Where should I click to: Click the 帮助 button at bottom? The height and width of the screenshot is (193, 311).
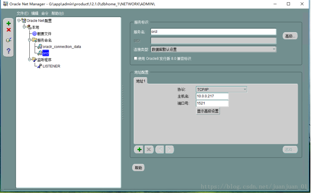coord(139,168)
